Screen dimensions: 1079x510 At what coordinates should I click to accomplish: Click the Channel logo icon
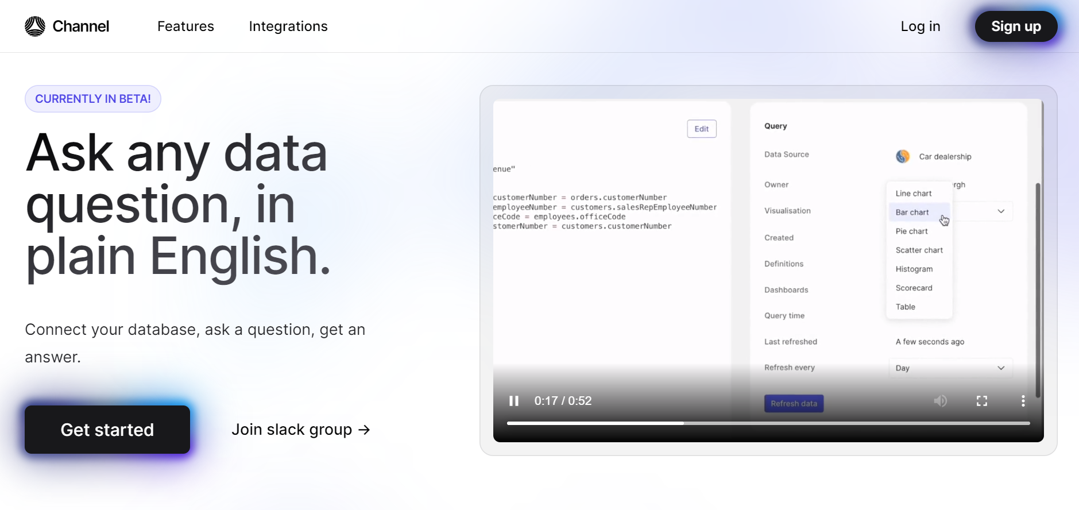35,26
